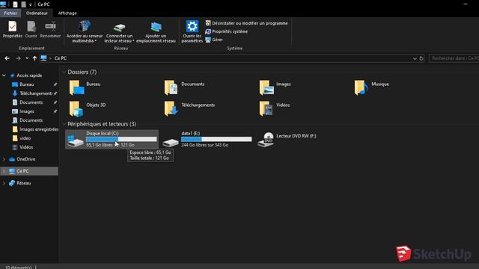479x269 pixels.
Task: Click the Disque local (C:) usage bar
Action: pos(121,140)
